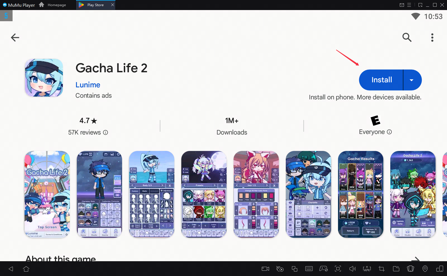
Task: Open the shared folder icon
Action: pos(396,269)
